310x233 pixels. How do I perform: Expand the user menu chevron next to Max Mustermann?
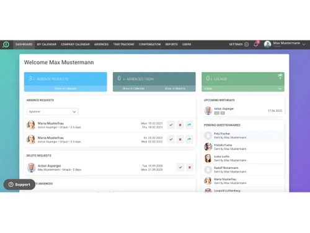tap(304, 44)
